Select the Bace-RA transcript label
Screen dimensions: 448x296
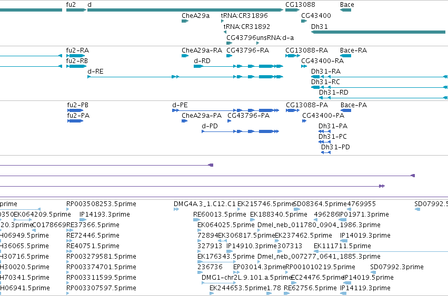pos(353,50)
